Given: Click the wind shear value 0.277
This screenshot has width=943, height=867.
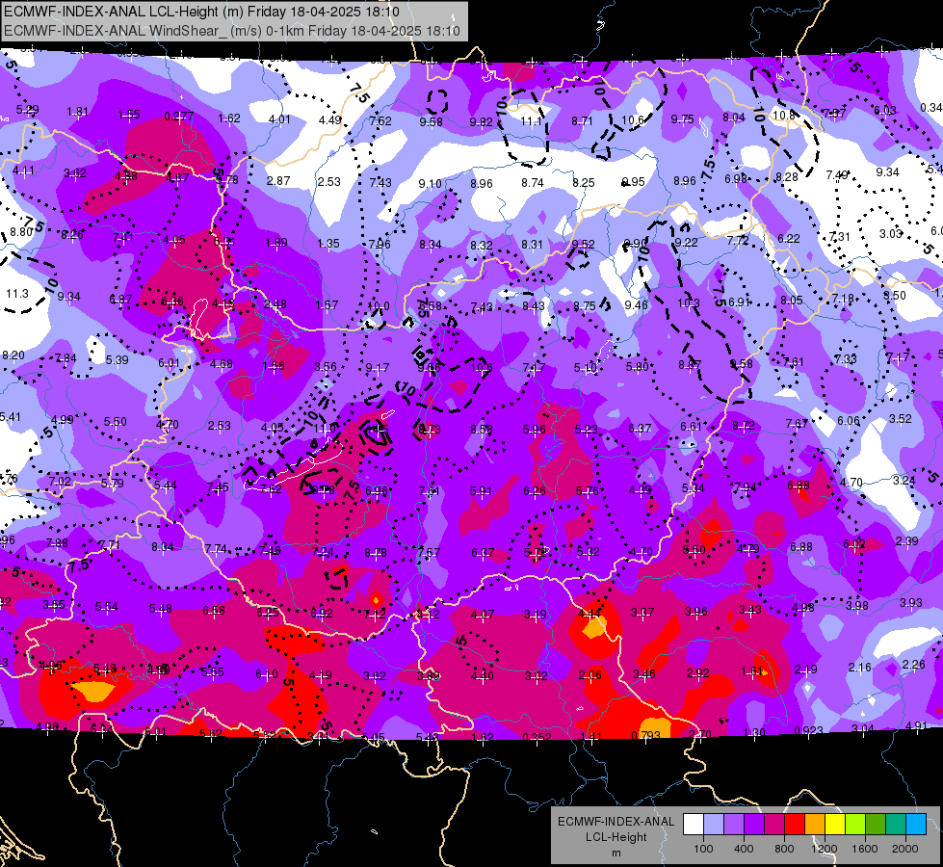Looking at the screenshot, I should pos(178,117).
